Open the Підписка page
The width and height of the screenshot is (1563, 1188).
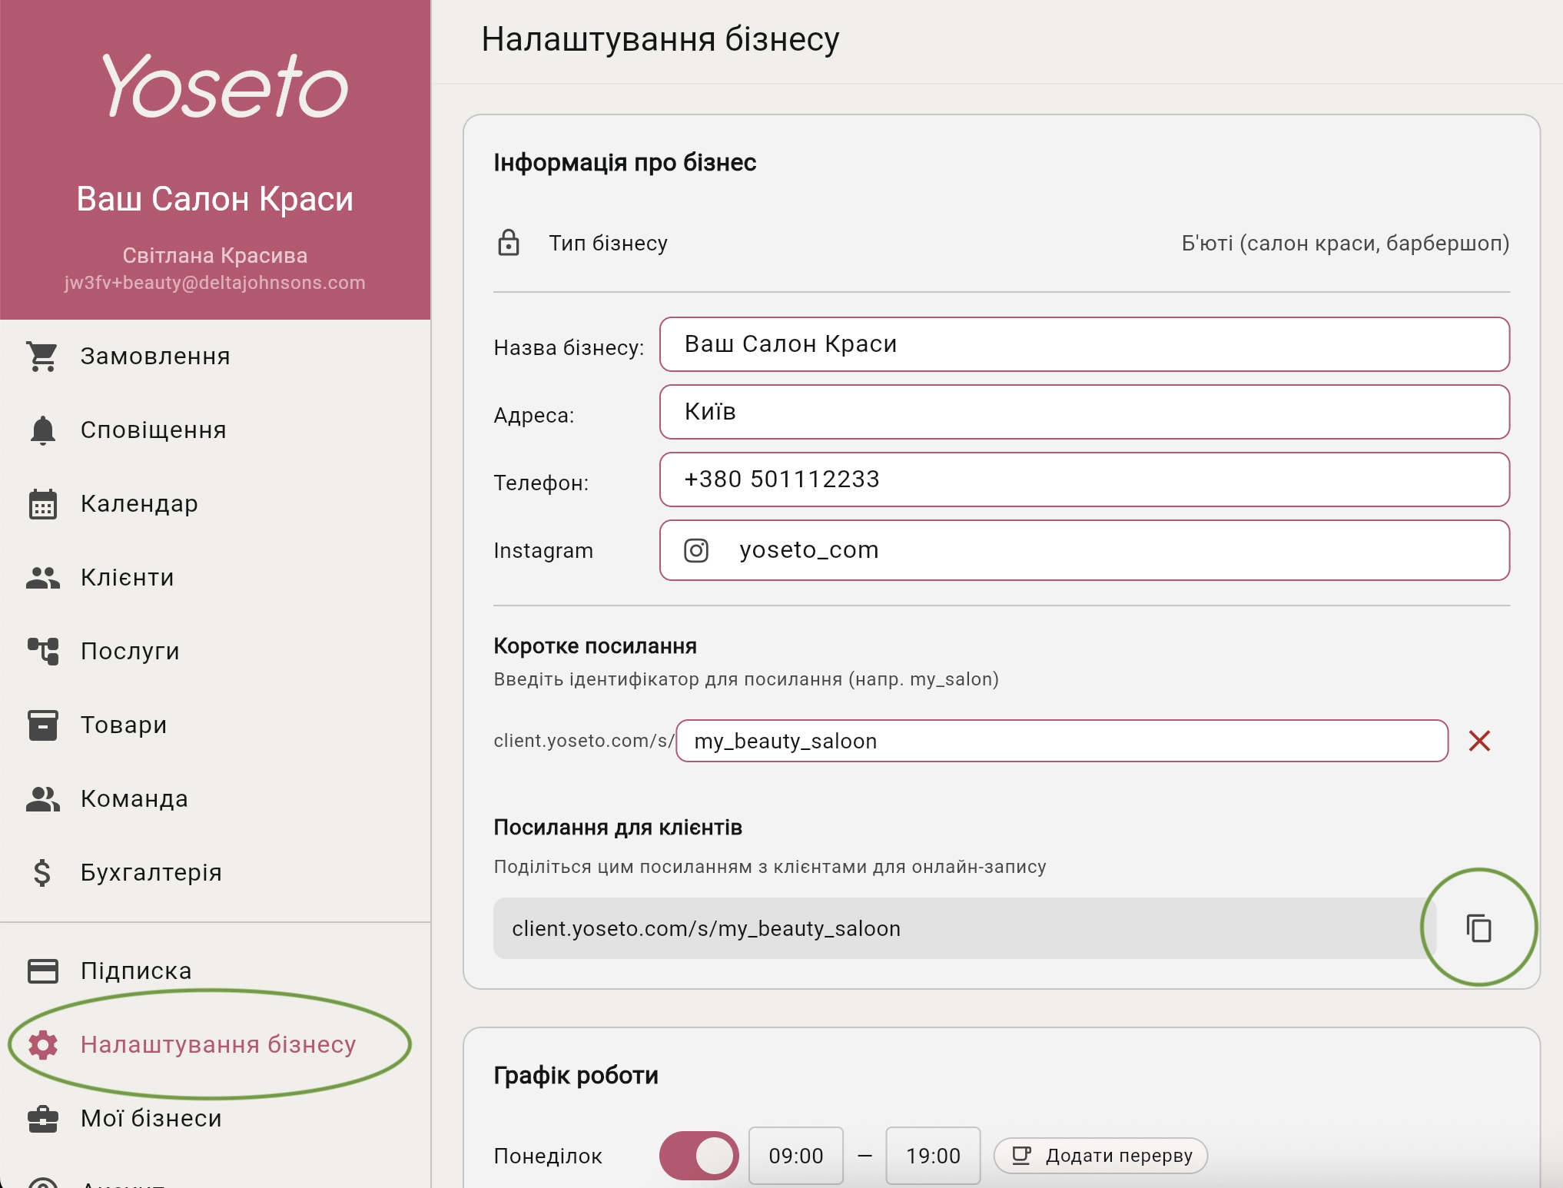(215, 971)
